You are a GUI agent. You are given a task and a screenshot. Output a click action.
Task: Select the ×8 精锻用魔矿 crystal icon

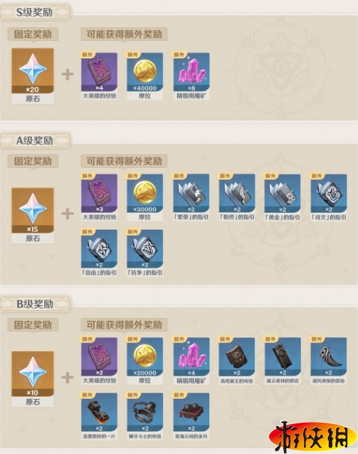coord(191,72)
